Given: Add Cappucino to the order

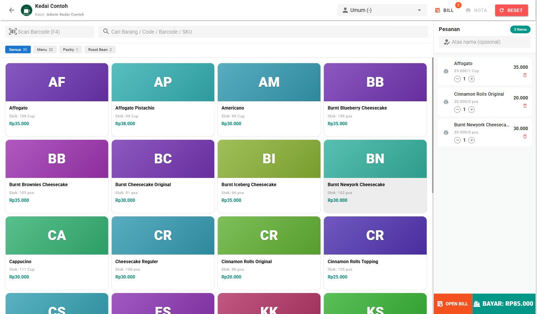Looking at the screenshot, I should (x=57, y=253).
